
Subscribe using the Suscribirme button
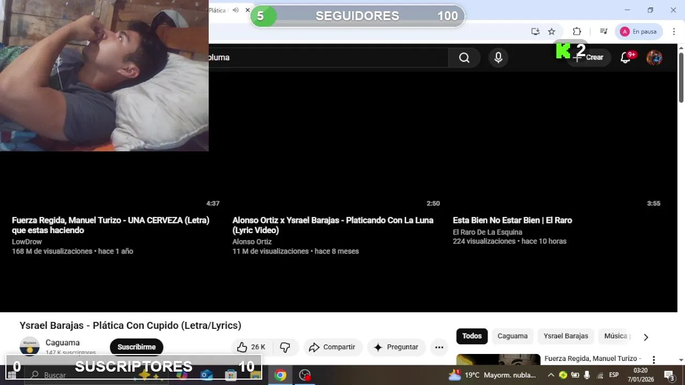pos(136,347)
